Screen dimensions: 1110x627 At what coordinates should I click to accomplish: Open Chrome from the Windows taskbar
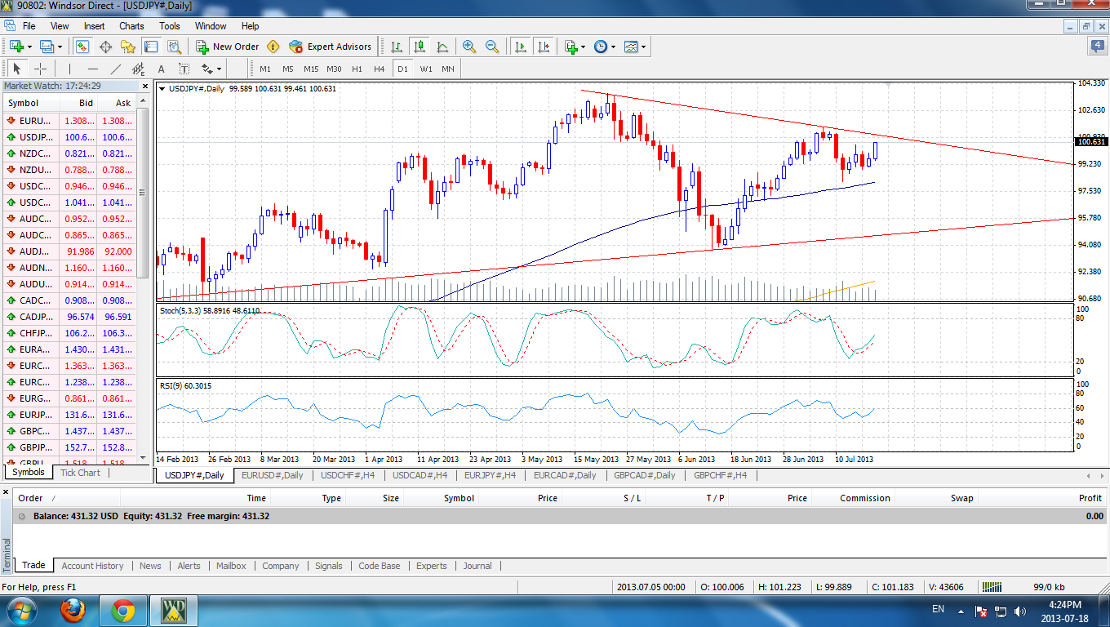(x=123, y=611)
